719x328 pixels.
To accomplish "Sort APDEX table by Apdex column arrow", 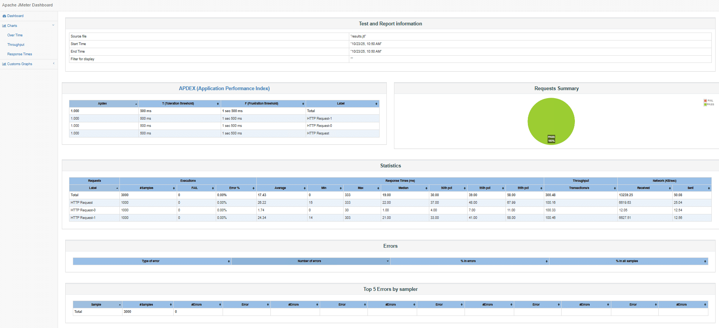I will click(136, 104).
